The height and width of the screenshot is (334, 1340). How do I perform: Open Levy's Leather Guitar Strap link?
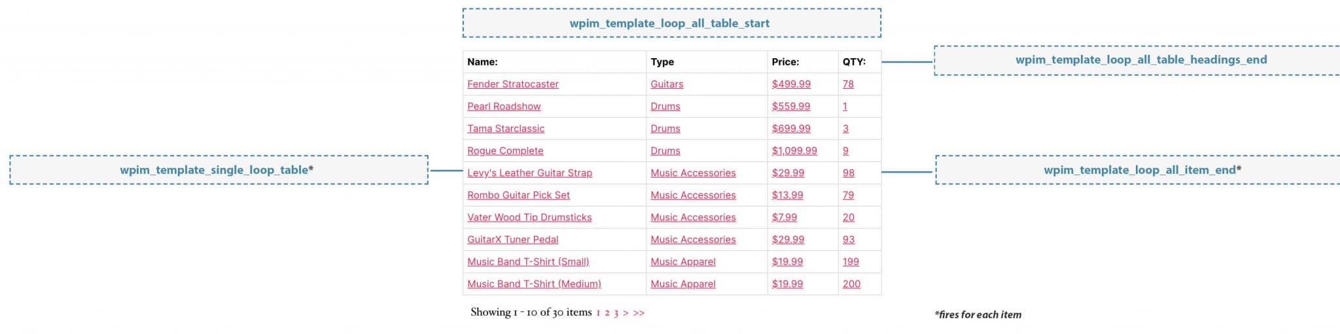(529, 173)
